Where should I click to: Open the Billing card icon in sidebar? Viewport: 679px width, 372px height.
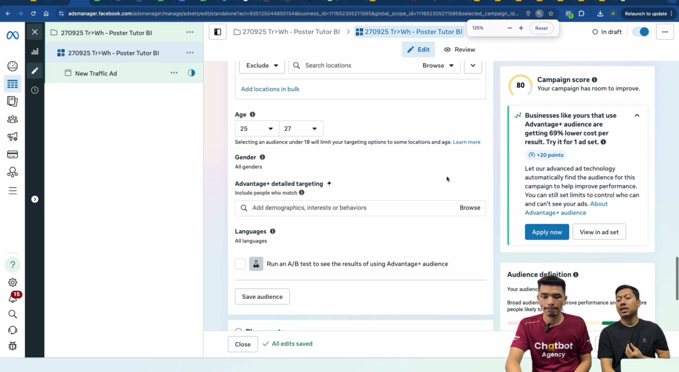[12, 154]
